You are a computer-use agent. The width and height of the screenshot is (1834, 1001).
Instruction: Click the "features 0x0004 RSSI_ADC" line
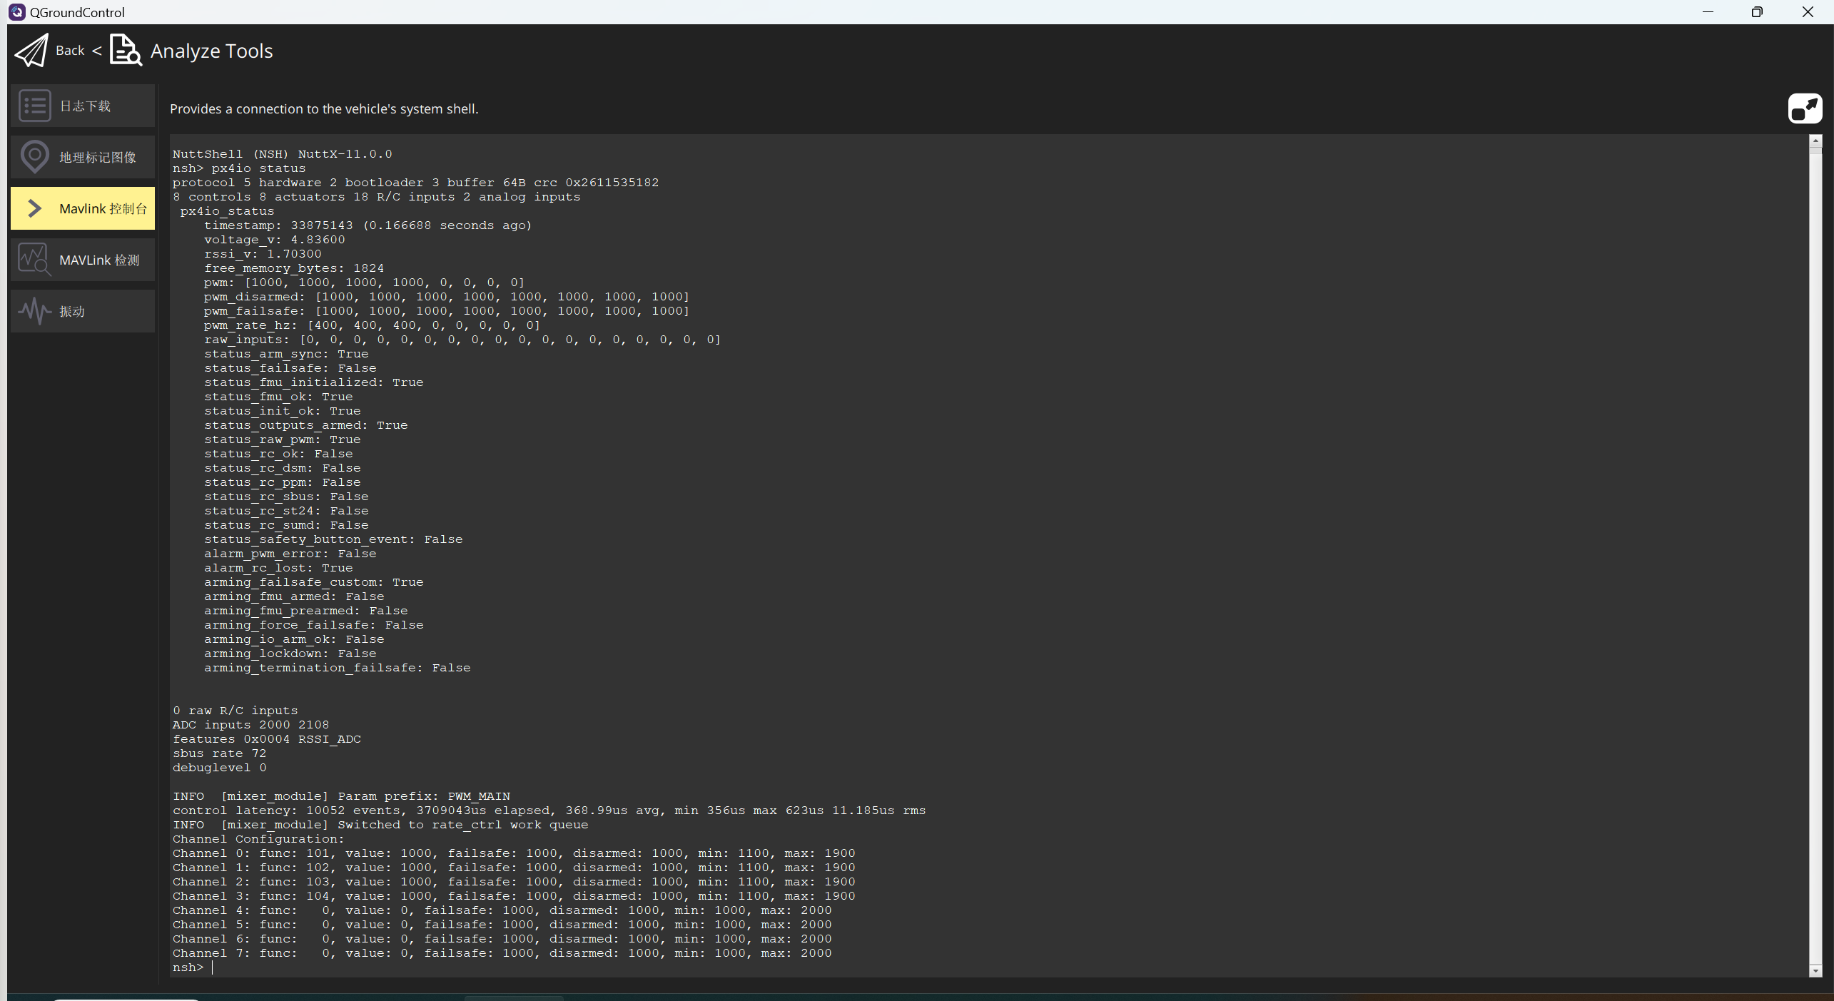tap(267, 739)
